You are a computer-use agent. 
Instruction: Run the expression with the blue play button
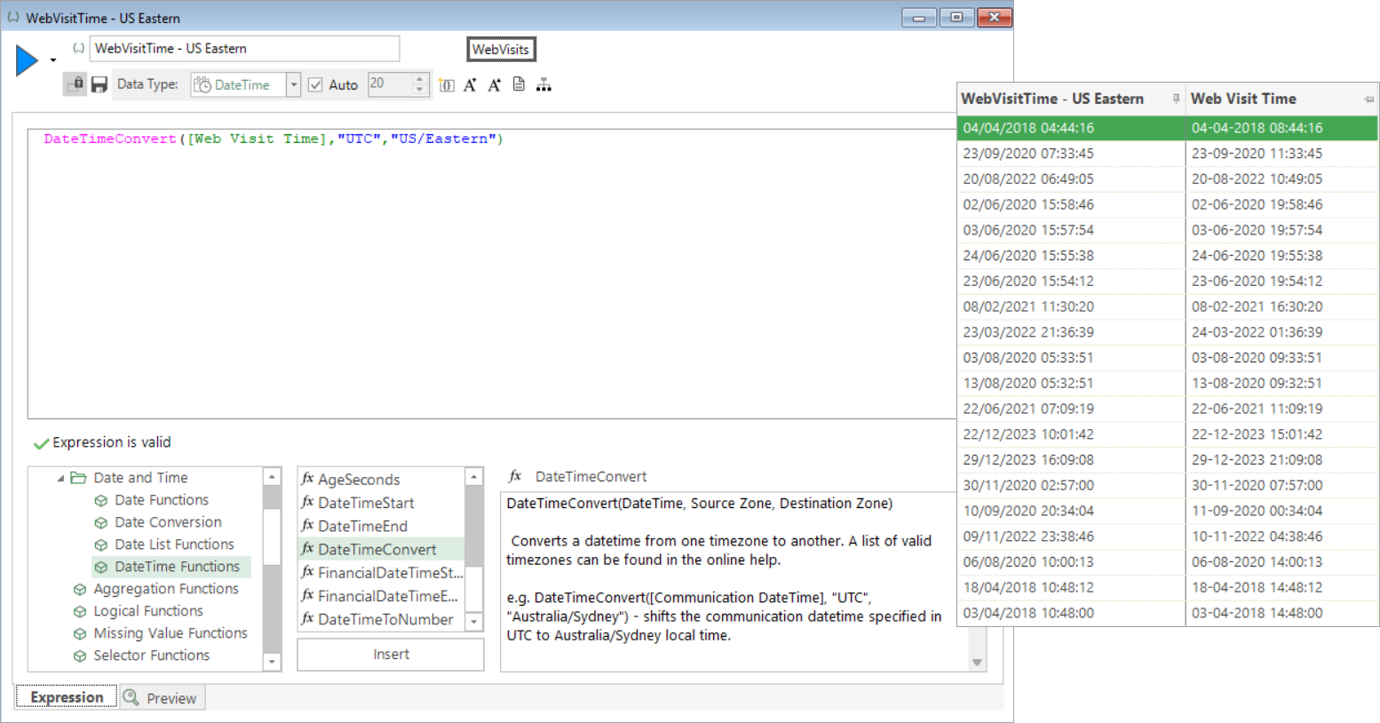[x=27, y=60]
